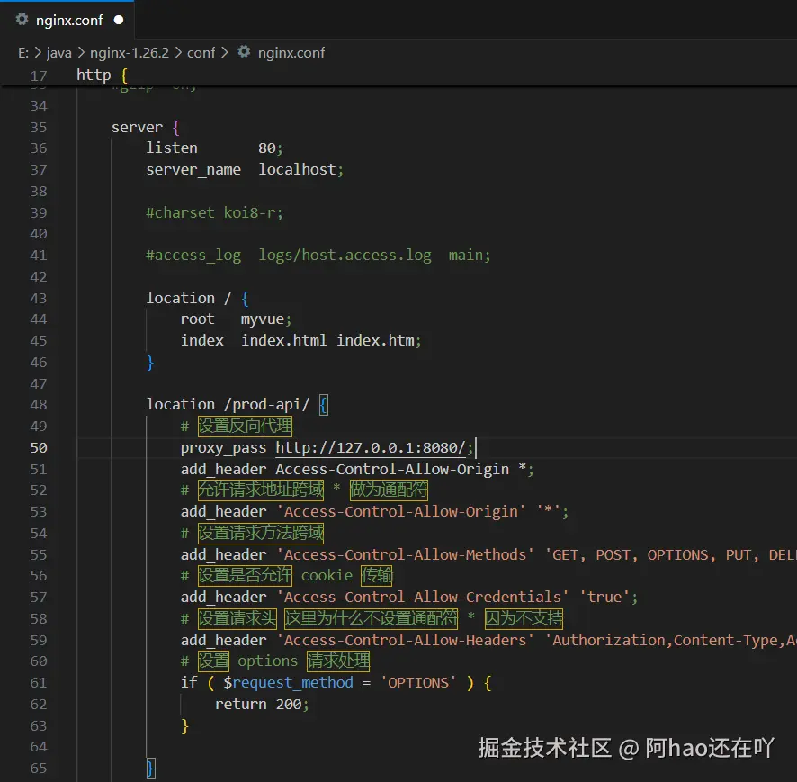Select the nginx.conf editor tab

(67, 20)
